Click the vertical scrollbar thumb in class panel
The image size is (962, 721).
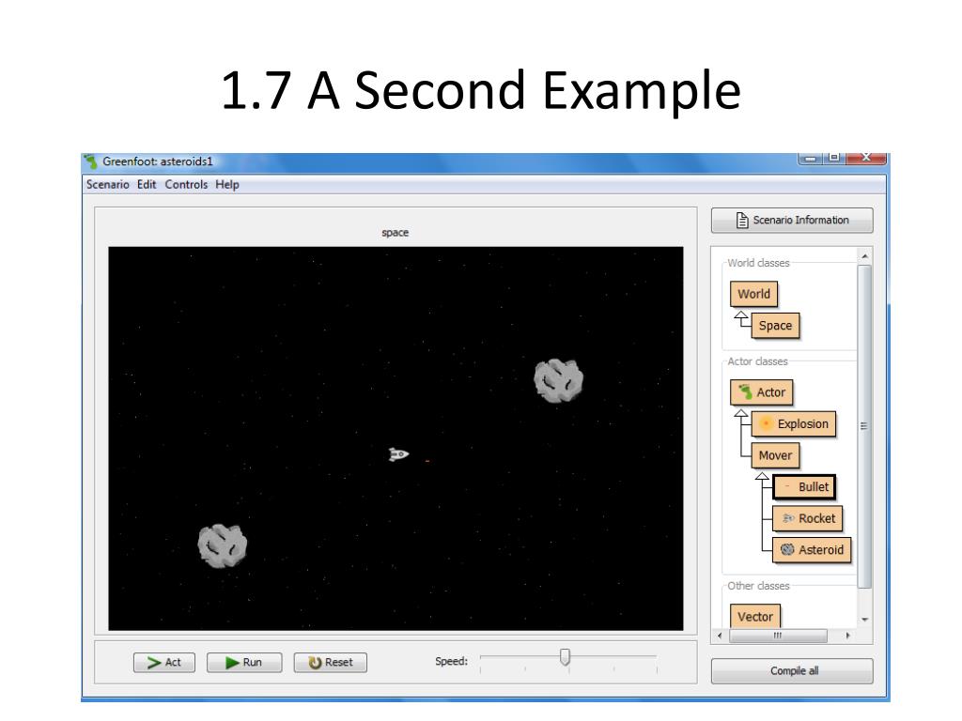tap(864, 426)
